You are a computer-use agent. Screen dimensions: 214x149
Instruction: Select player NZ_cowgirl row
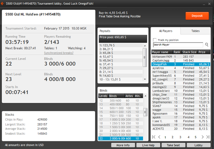[181, 79]
